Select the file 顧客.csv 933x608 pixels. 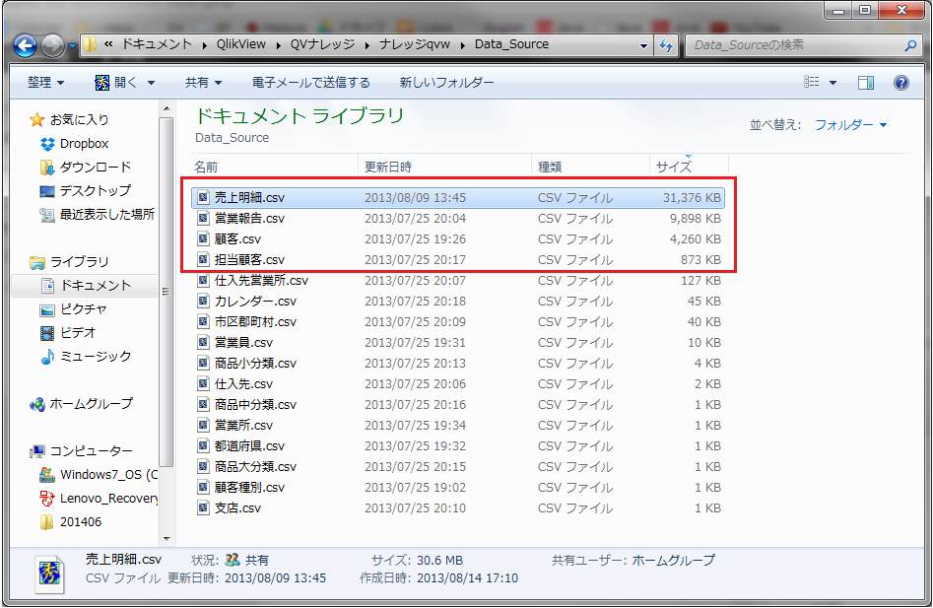coord(458,239)
